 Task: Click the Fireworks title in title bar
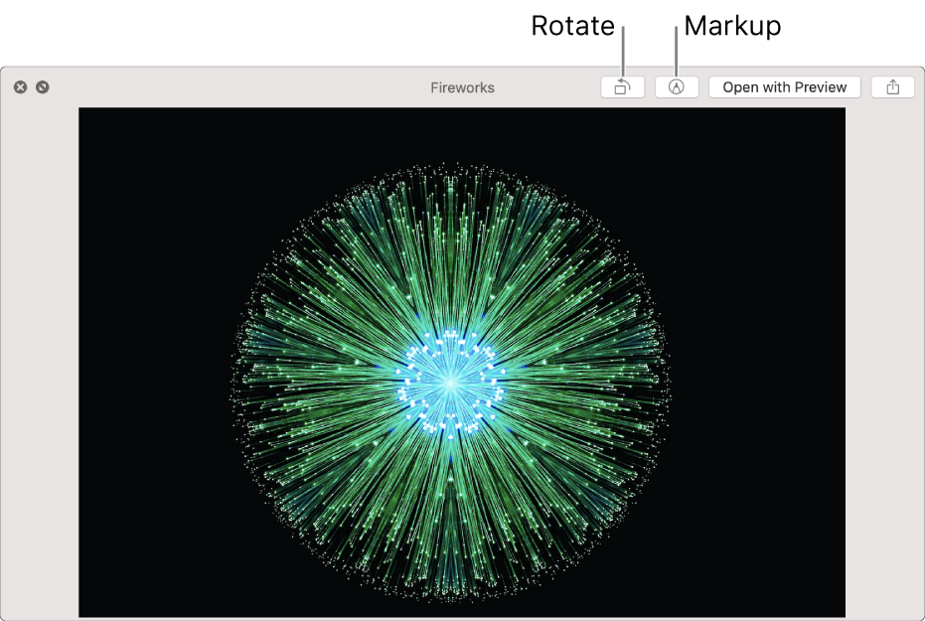click(463, 87)
